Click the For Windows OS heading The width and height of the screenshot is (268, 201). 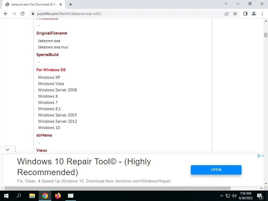click(51, 70)
